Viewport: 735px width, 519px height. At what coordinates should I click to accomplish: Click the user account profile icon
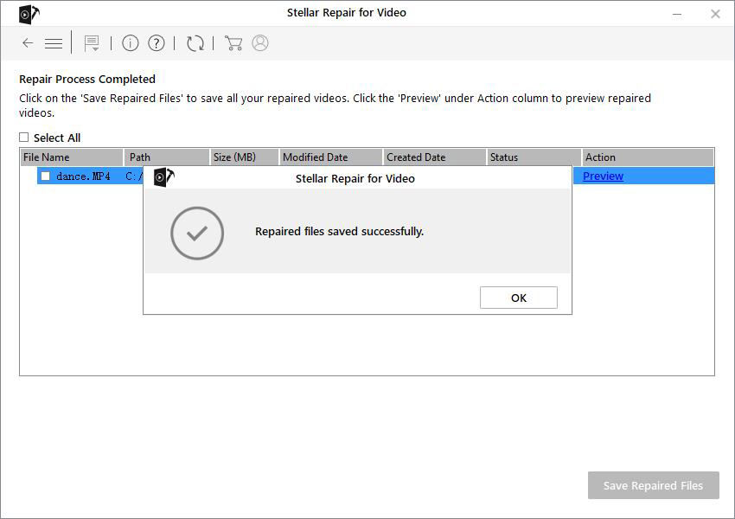point(260,42)
